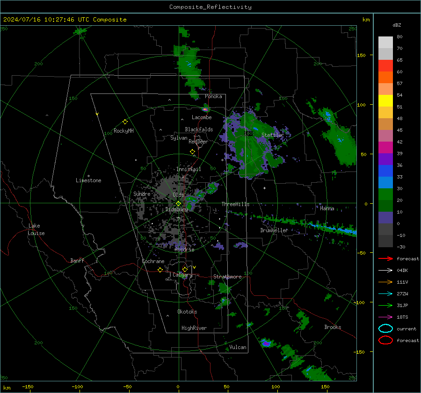The height and width of the screenshot is (393, 421).
Task: Click the Hanna town label
Action: [x=327, y=208]
